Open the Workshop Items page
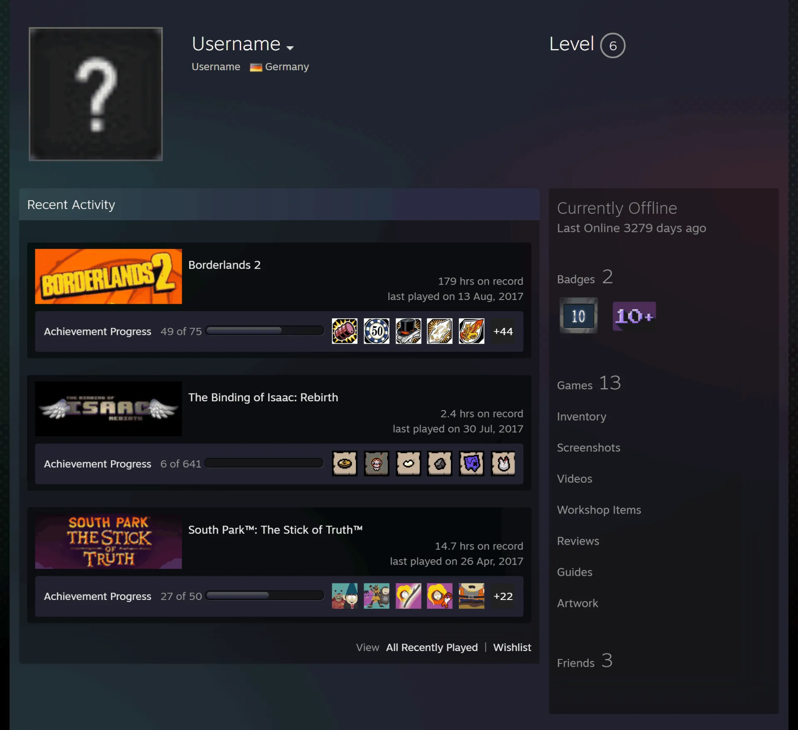The width and height of the screenshot is (798, 730). 599,510
